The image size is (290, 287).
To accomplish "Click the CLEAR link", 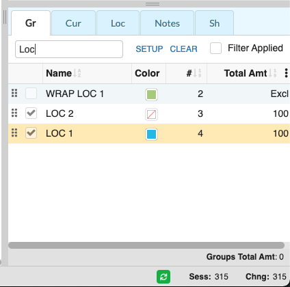I will point(184,49).
